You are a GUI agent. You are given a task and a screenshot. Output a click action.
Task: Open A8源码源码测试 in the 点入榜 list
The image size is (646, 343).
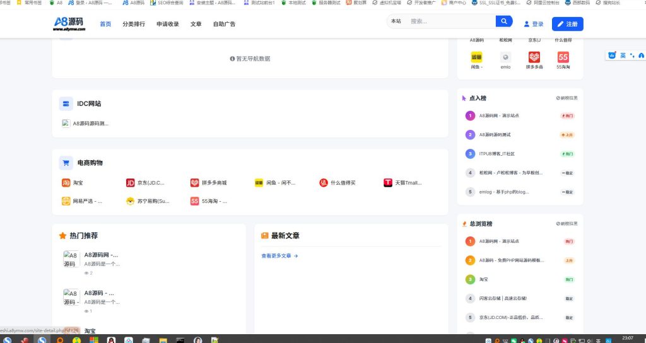(x=495, y=135)
